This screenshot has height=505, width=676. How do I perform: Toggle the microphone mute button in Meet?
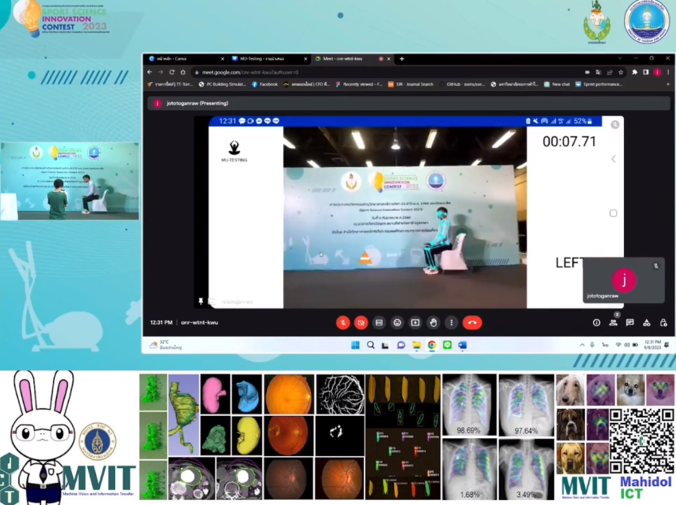tap(343, 323)
